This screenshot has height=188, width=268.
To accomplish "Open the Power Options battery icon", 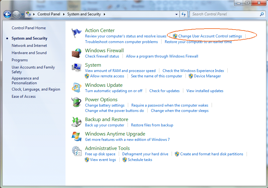I will [77, 102].
